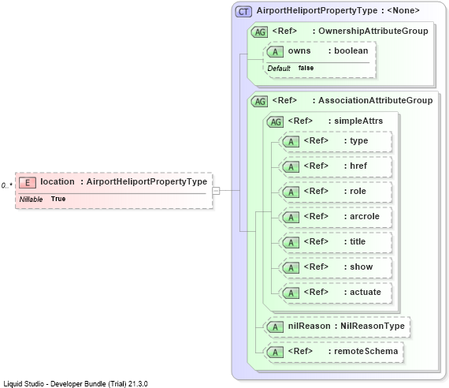
Task: Click the A icon beside nilReason
Action: click(275, 327)
